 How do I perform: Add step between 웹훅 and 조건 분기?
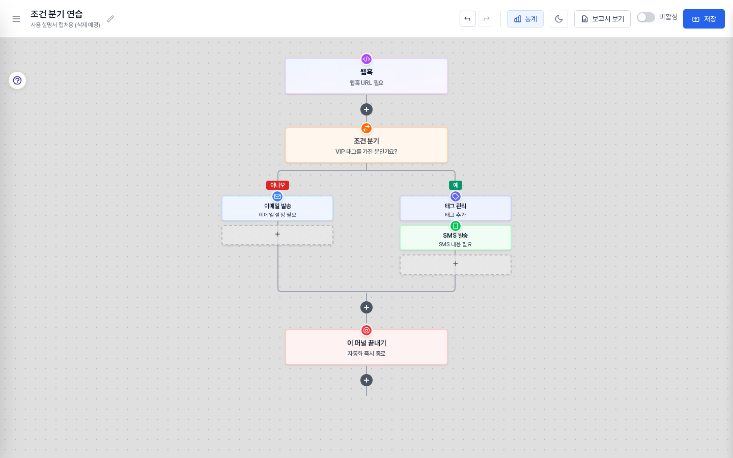pos(366,109)
